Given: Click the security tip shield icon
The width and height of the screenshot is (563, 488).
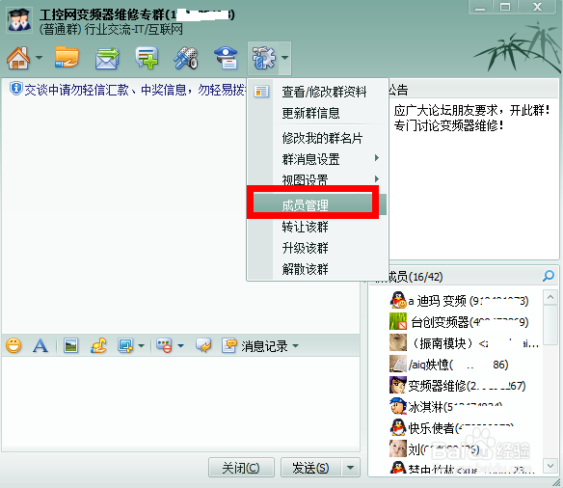Looking at the screenshot, I should tap(15, 89).
